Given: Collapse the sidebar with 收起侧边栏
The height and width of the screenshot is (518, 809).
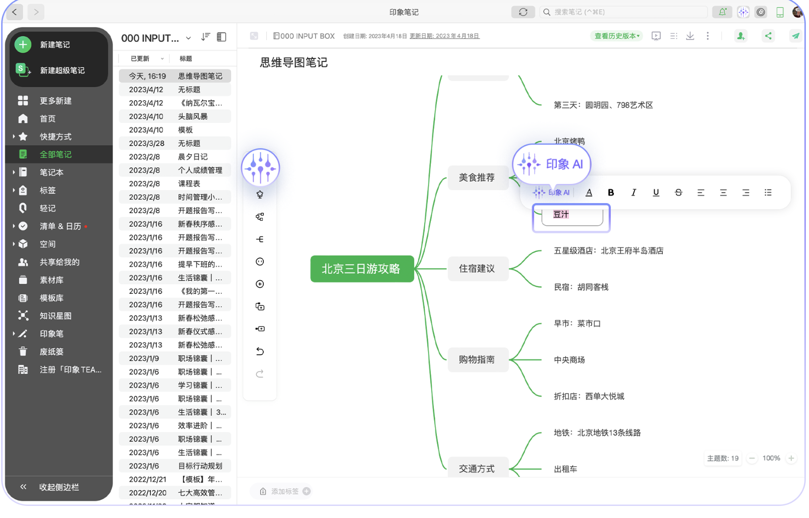Looking at the screenshot, I should point(59,487).
